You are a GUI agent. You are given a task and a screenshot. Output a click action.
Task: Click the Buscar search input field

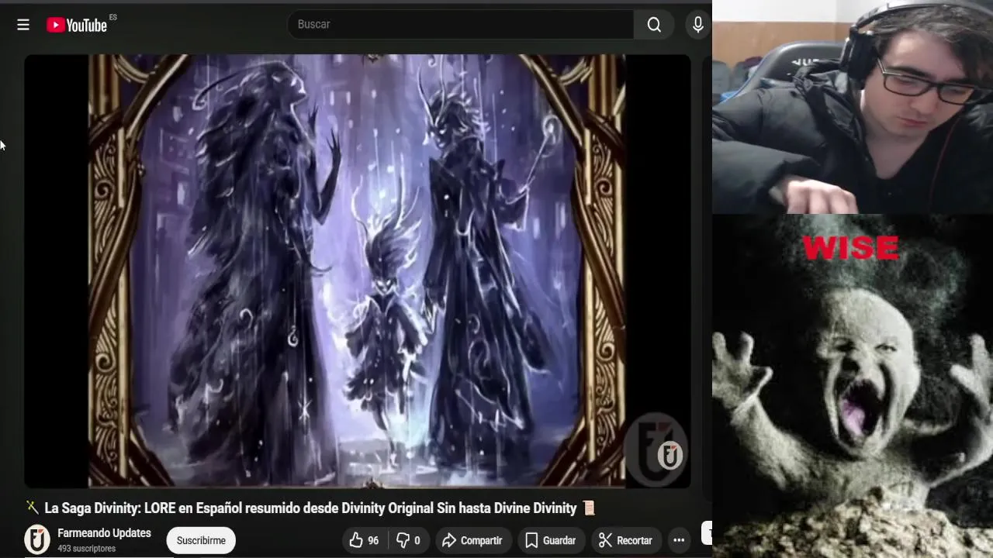(461, 25)
